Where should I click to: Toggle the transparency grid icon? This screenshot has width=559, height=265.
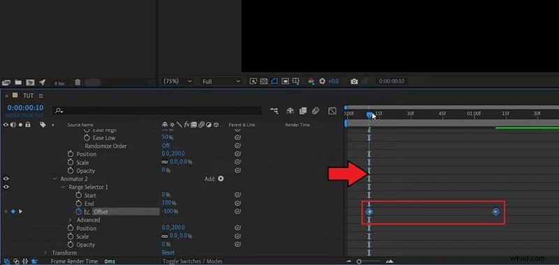[x=264, y=82]
